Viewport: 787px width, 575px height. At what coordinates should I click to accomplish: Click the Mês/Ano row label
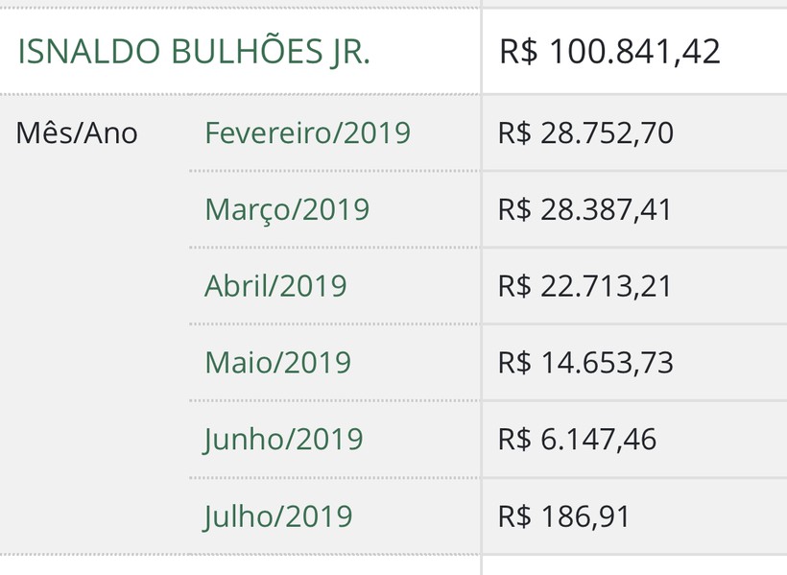click(x=77, y=133)
